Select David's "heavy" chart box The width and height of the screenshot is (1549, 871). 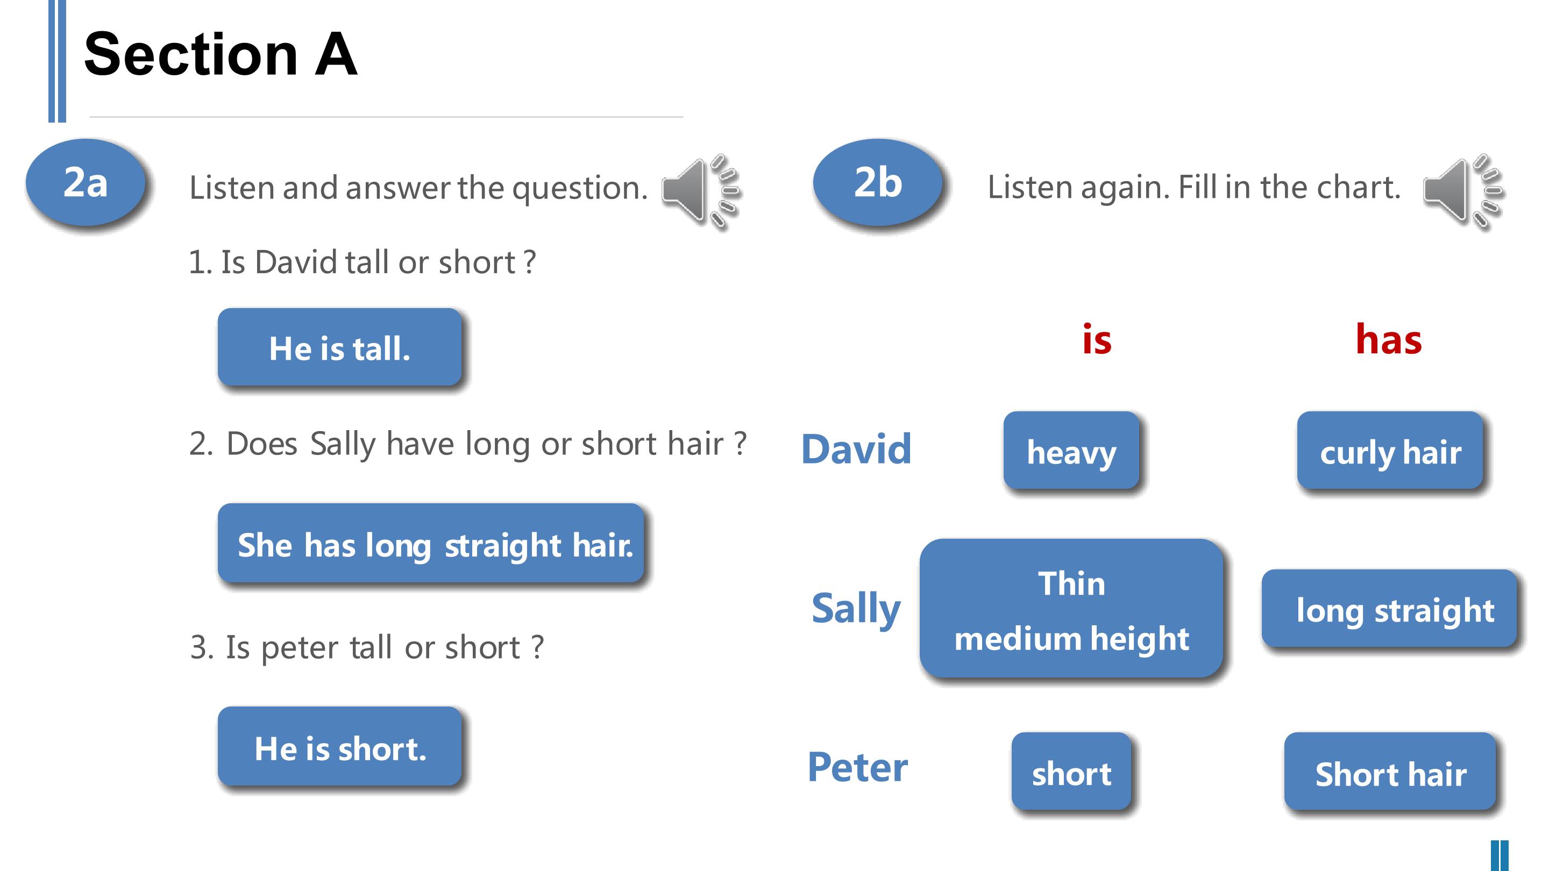1071,451
